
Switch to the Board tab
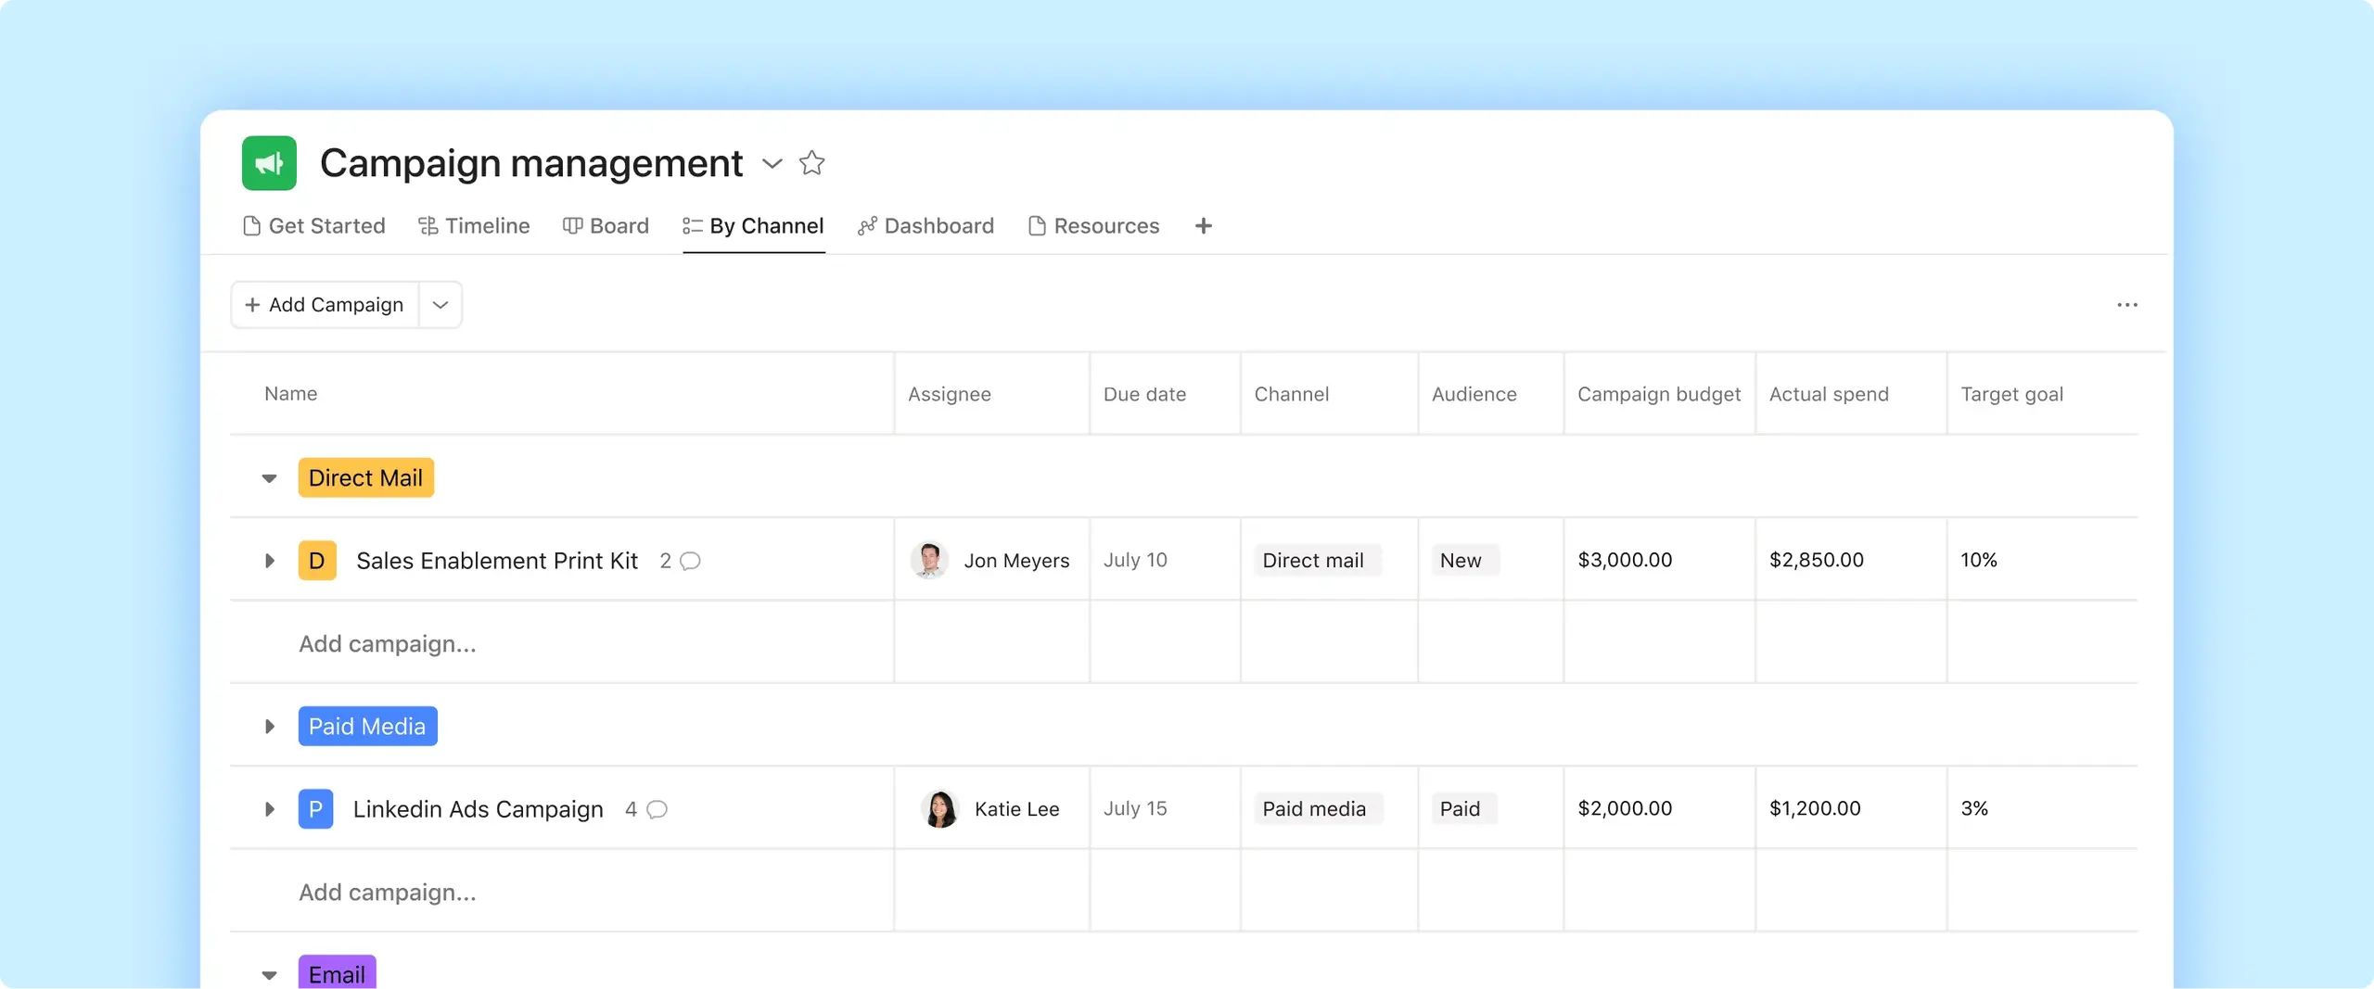(606, 226)
